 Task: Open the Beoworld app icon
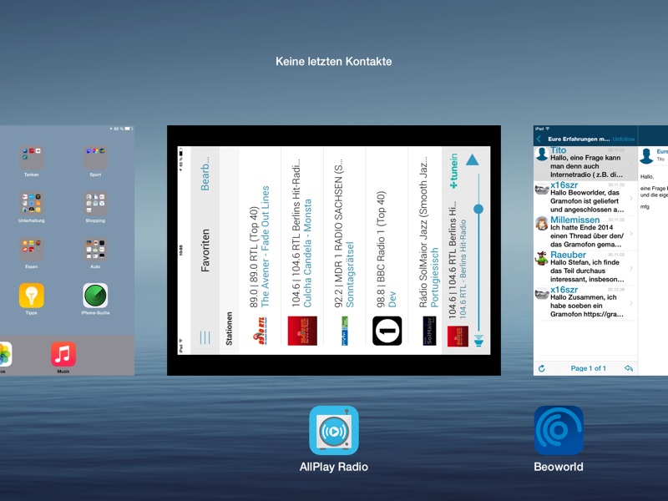click(559, 430)
